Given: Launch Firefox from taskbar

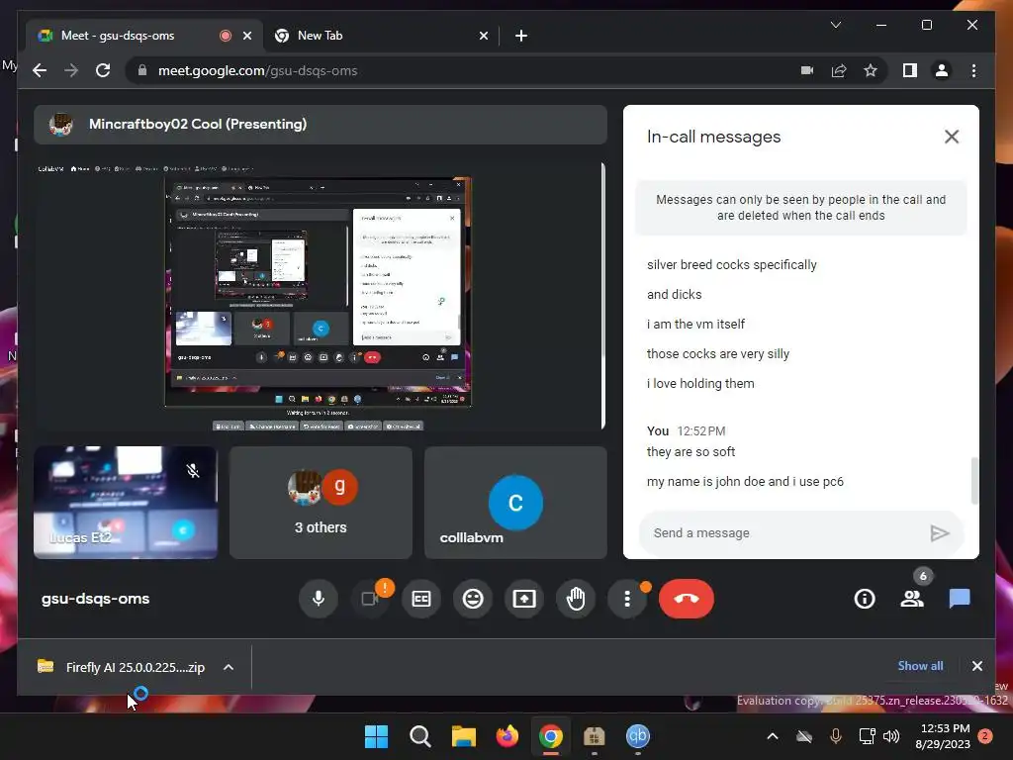Looking at the screenshot, I should pyautogui.click(x=507, y=736).
